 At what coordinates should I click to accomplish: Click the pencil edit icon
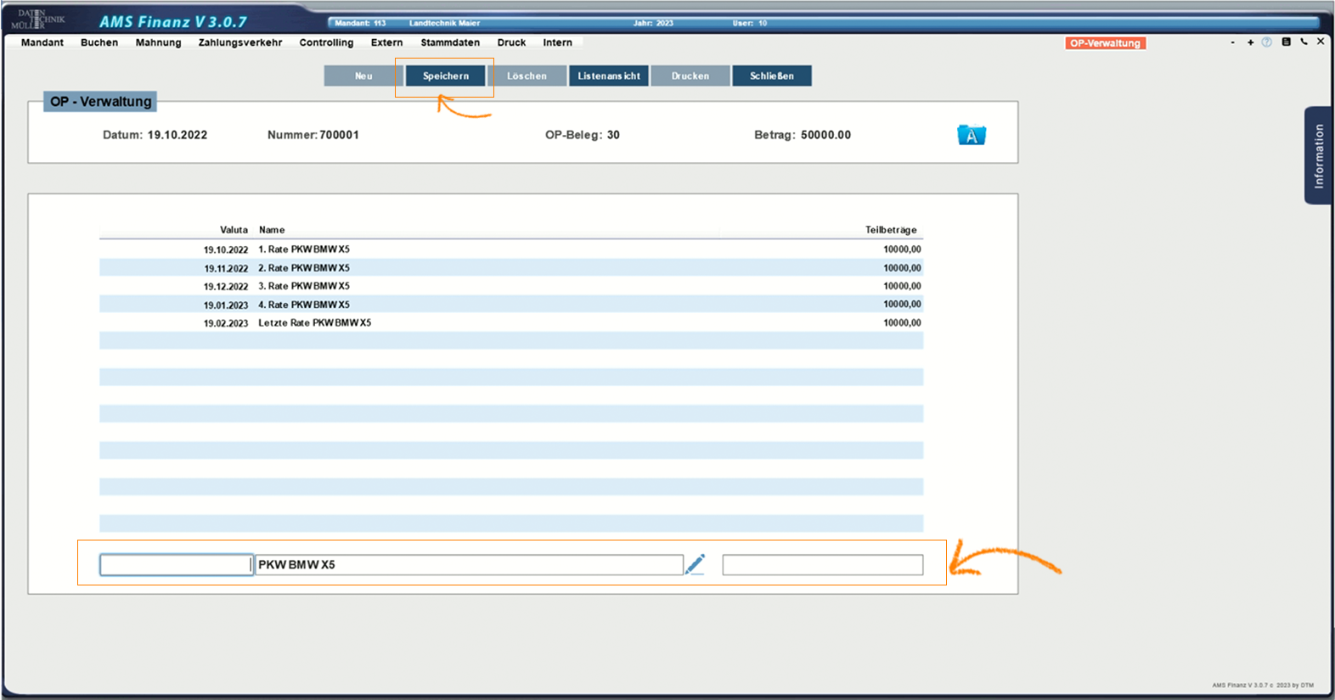695,564
